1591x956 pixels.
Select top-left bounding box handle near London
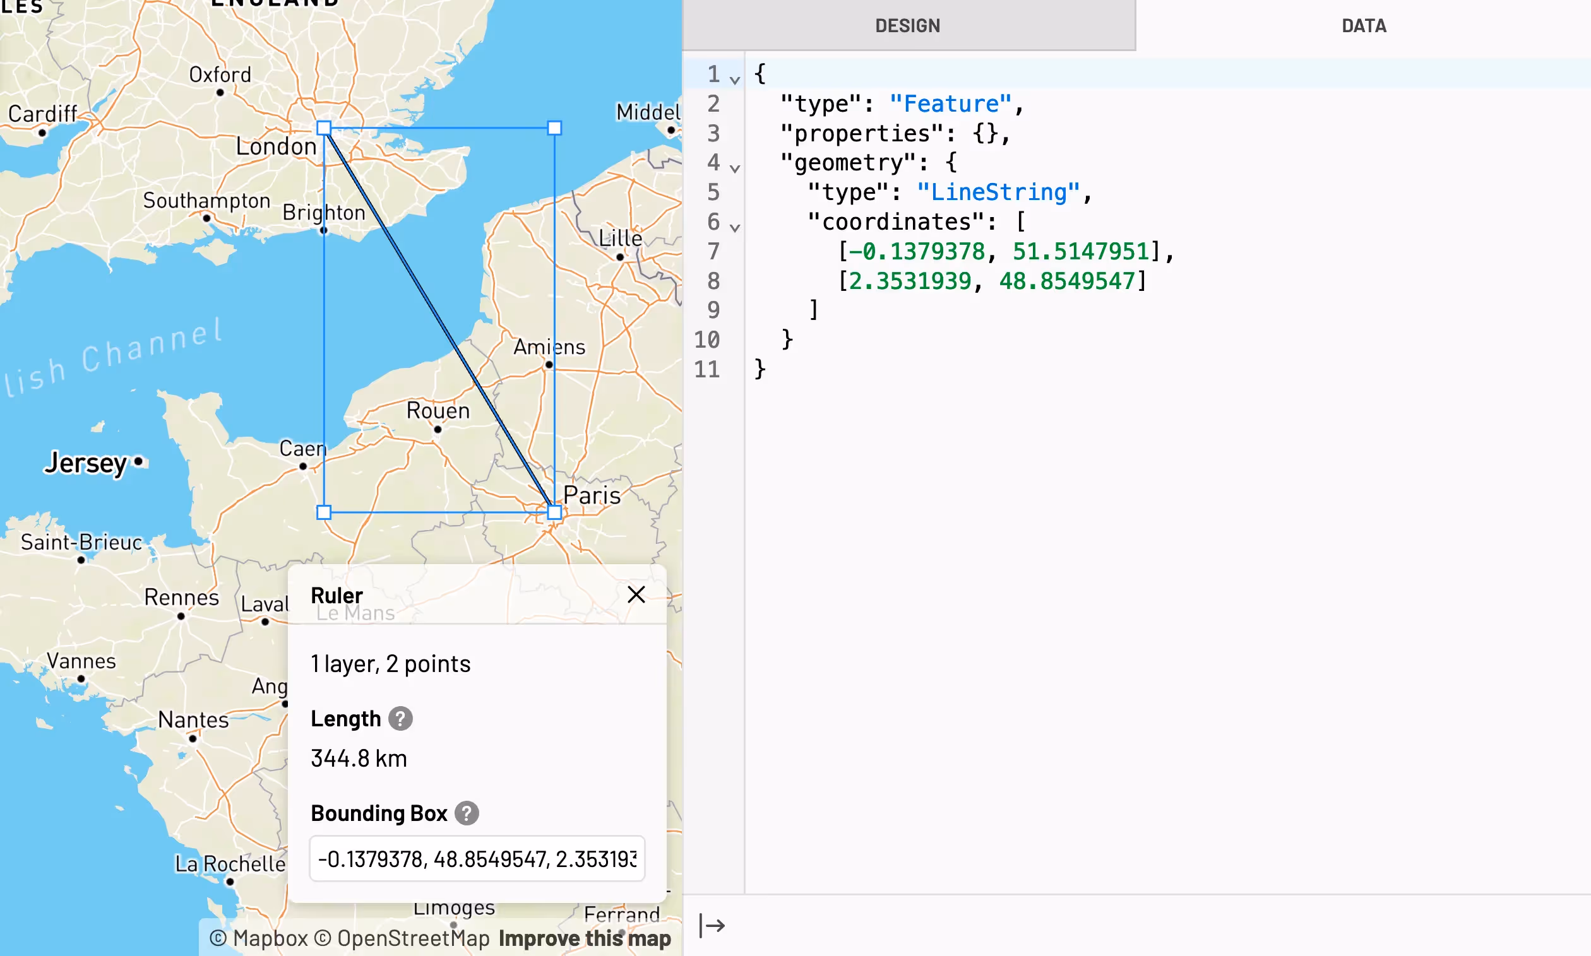(324, 128)
